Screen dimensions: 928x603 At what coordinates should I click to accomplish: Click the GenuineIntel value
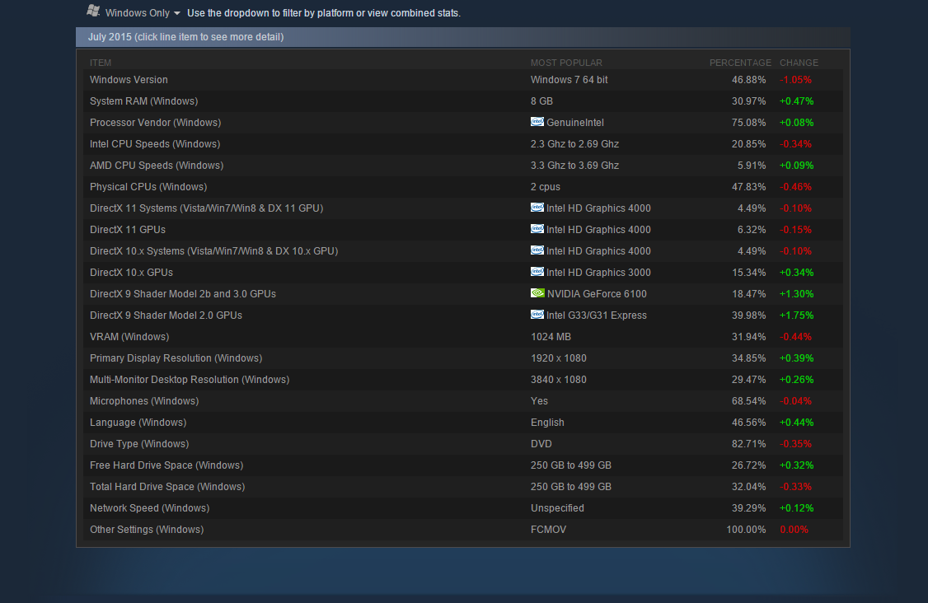[x=574, y=123]
